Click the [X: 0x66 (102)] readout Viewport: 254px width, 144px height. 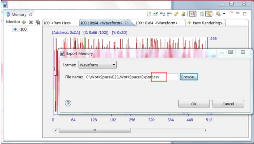(96, 33)
